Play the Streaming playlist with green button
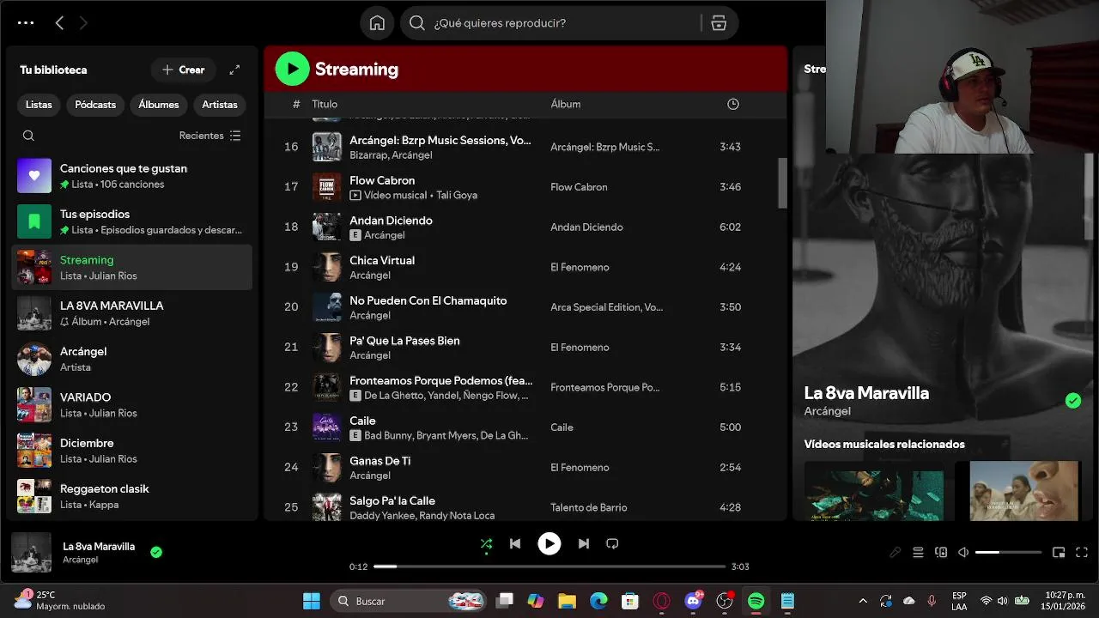The height and width of the screenshot is (618, 1099). click(x=292, y=69)
